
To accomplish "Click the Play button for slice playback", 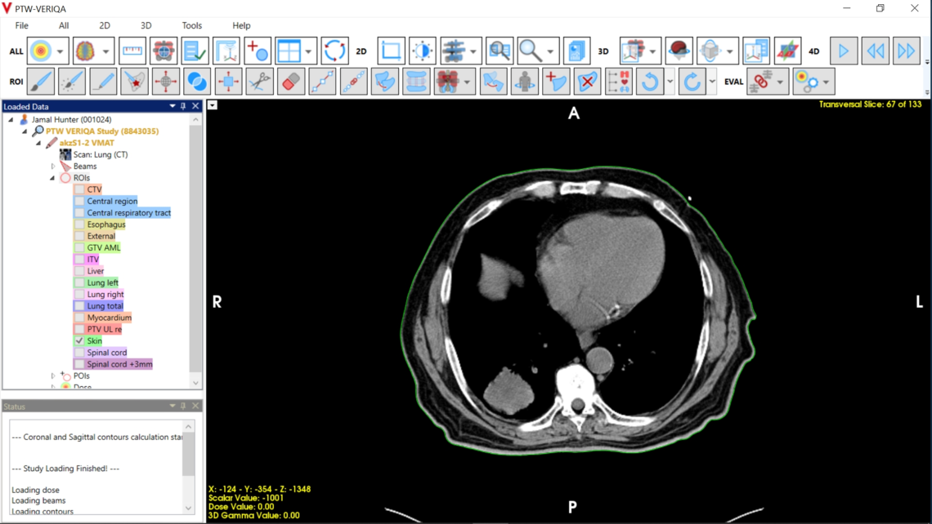I will coord(843,51).
